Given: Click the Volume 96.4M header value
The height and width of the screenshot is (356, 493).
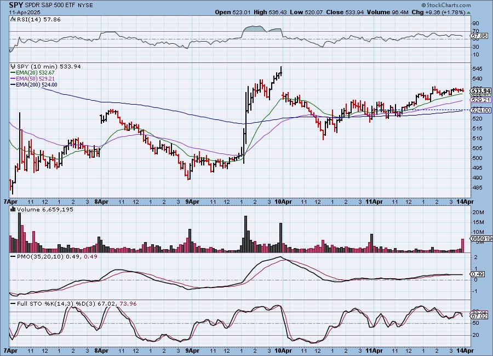Looking at the screenshot, I should pyautogui.click(x=387, y=12).
